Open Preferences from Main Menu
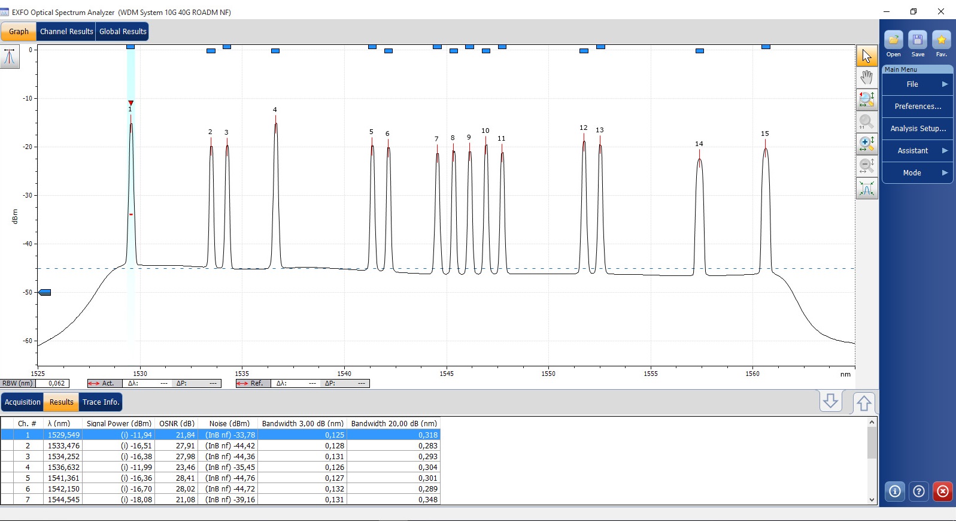Image resolution: width=956 pixels, height=531 pixels. coord(917,107)
